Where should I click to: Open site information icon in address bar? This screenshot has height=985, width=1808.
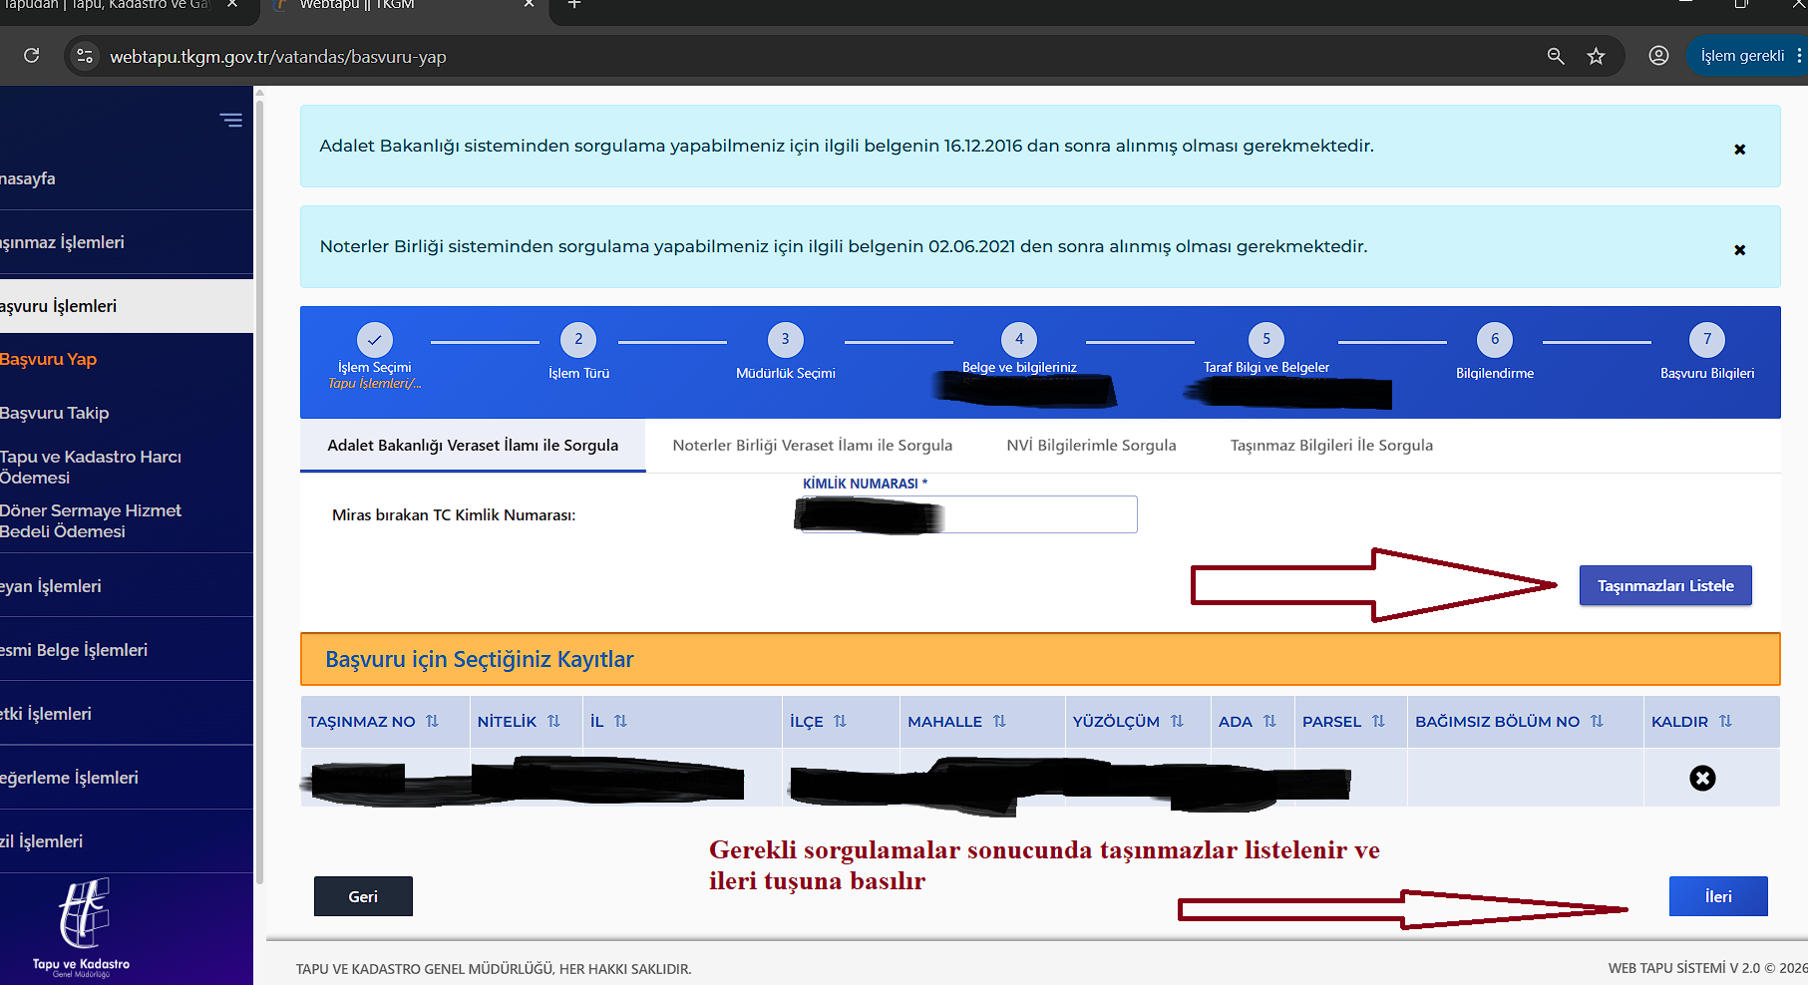tap(85, 56)
